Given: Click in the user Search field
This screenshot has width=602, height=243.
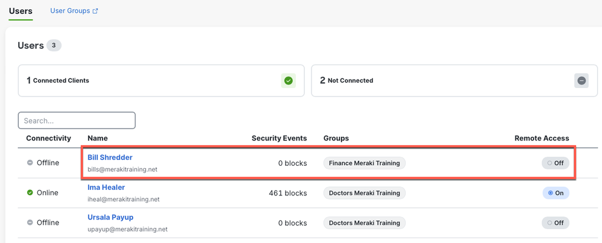Looking at the screenshot, I should pyautogui.click(x=77, y=121).
